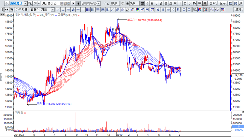Viewport: 244px width, 137px height.
Task: Click the down arrow marker tool
Action: pyautogui.click(x=163, y=10)
